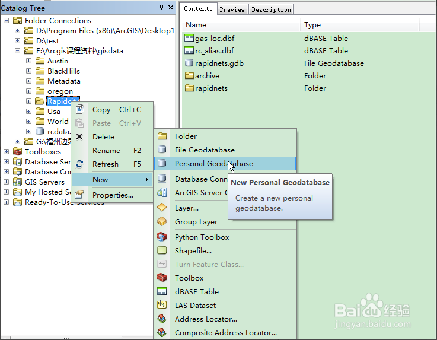This screenshot has width=437, height=340.
Task: Select Python Toolbox in the submenu
Action: point(225,237)
